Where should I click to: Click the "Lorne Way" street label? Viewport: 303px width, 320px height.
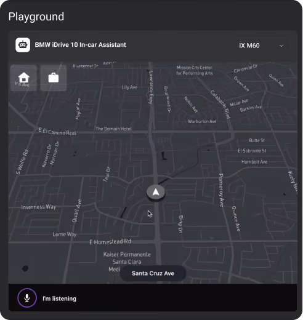coord(65,234)
